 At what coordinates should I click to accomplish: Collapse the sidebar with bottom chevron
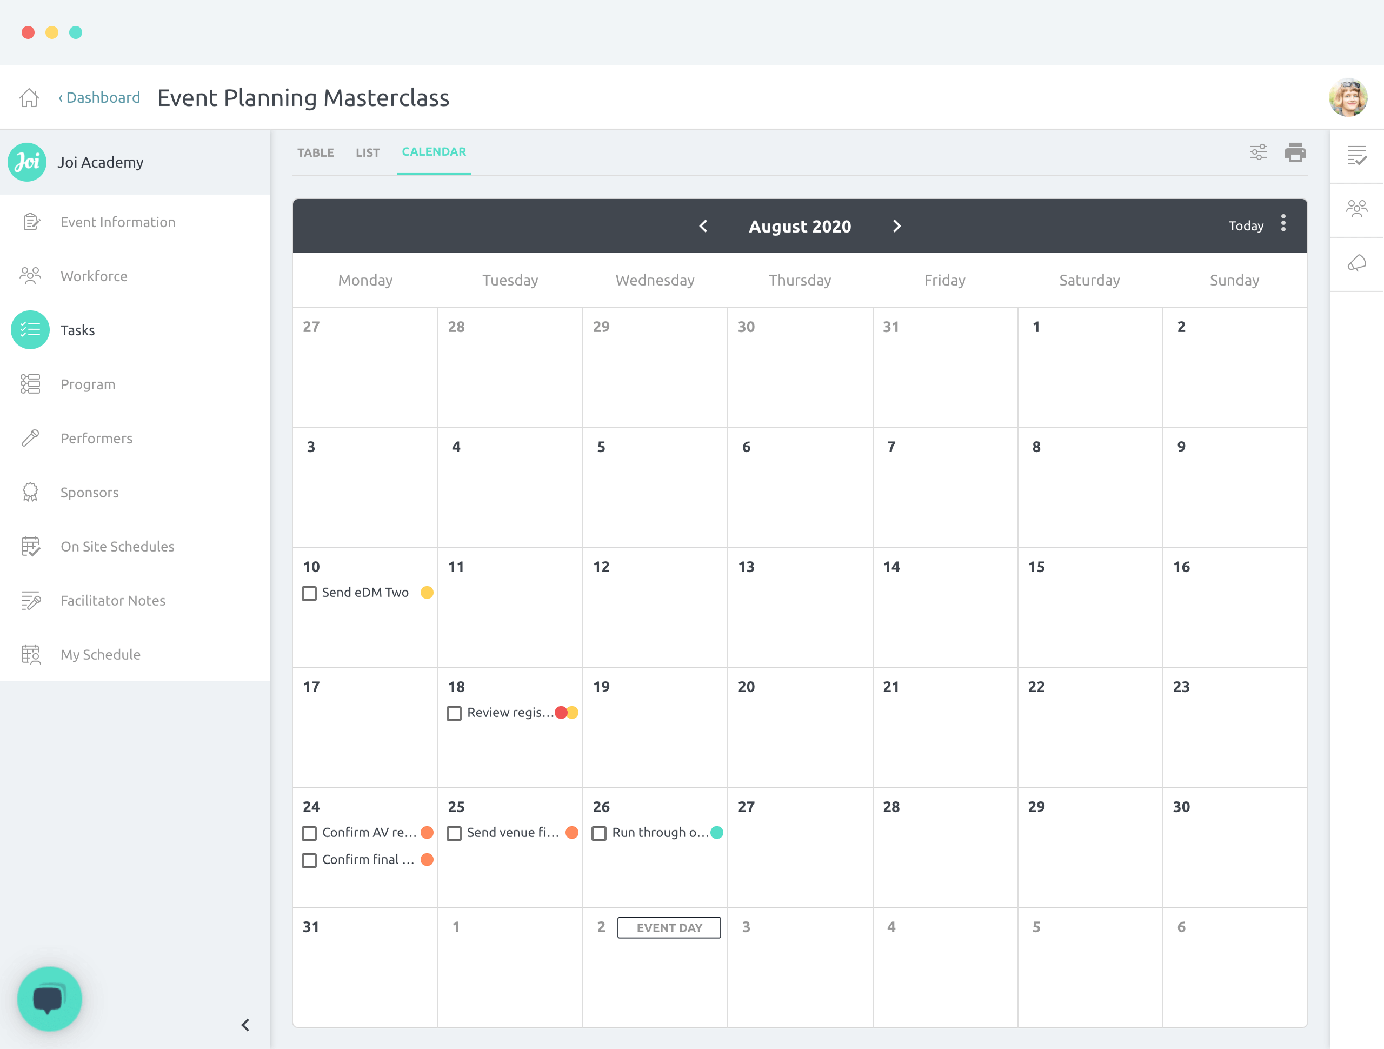(245, 1025)
